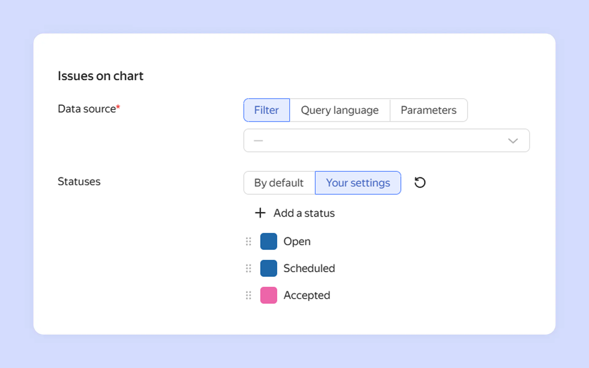Viewport: 589px width, 368px height.
Task: Select By default statuses option
Action: coord(279,183)
